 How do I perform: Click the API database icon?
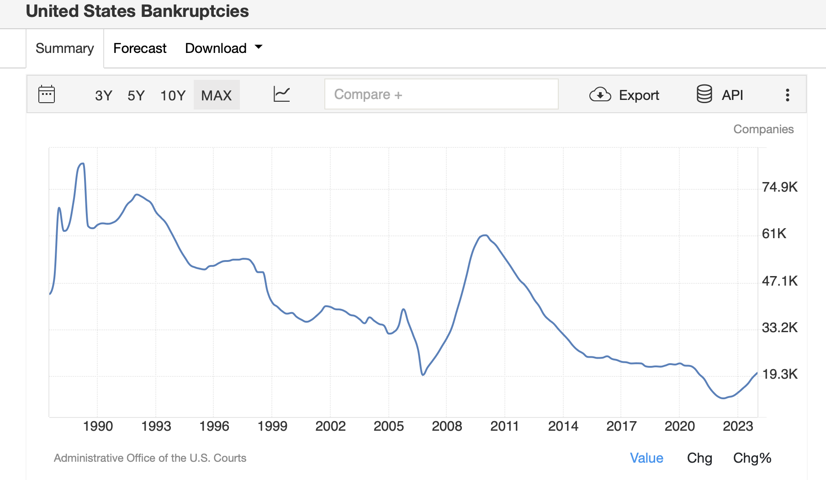pos(704,94)
